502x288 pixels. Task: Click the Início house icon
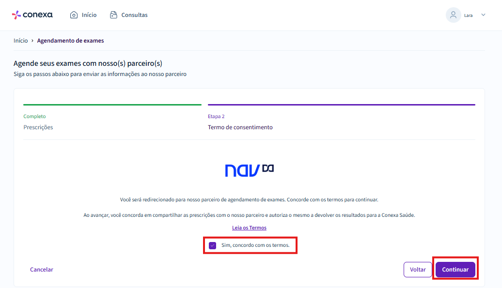pyautogui.click(x=74, y=15)
